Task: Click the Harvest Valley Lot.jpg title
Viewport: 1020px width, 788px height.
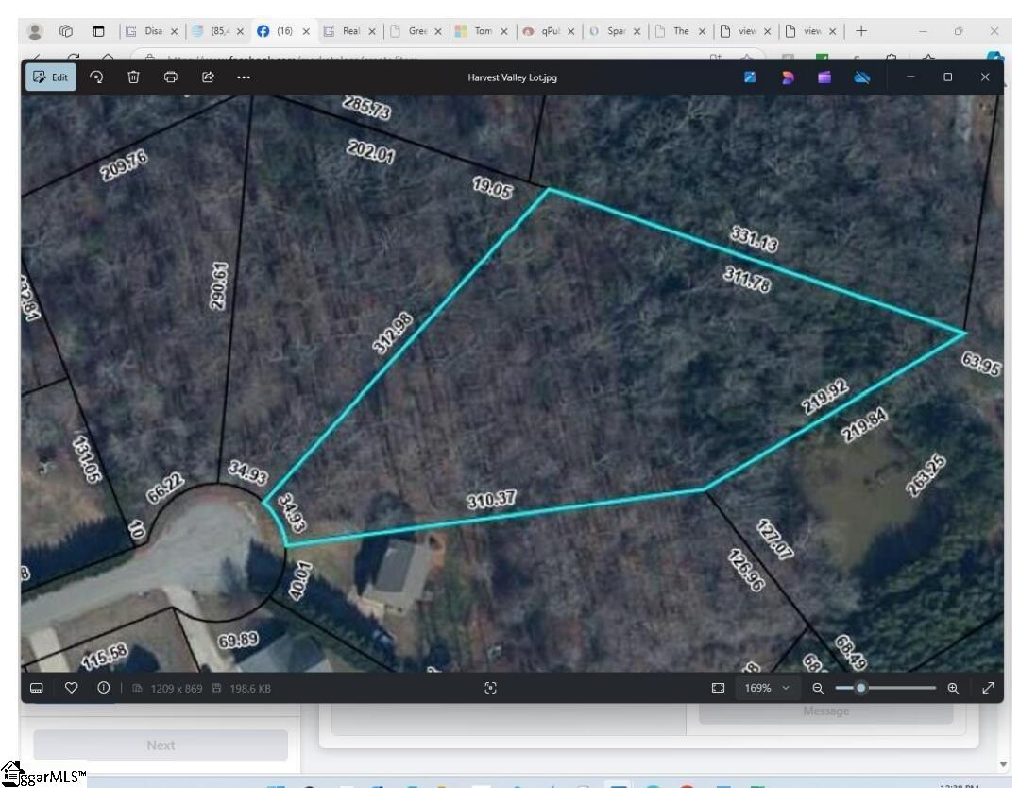Action: tap(512, 77)
